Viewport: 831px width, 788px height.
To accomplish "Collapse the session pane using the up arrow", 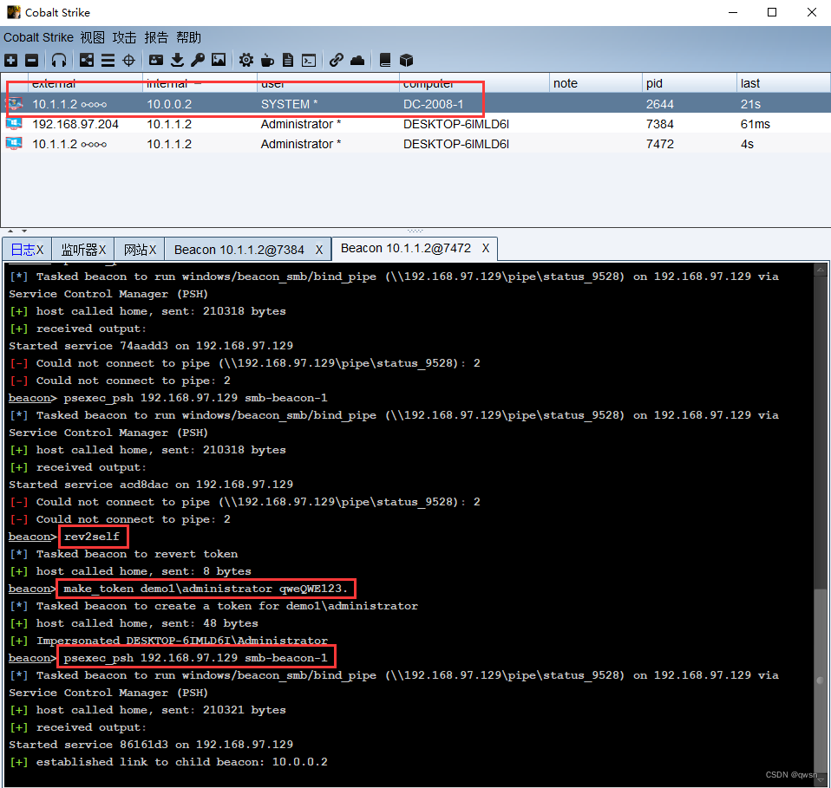I will (x=10, y=231).
